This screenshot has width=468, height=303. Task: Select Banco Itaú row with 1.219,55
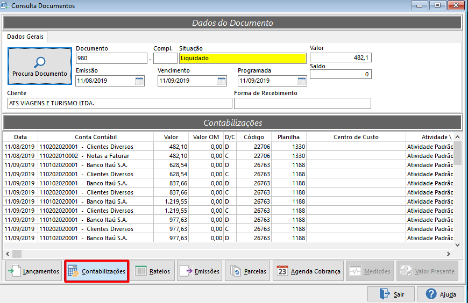(228, 201)
